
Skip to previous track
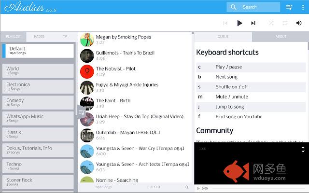[x=225, y=23]
